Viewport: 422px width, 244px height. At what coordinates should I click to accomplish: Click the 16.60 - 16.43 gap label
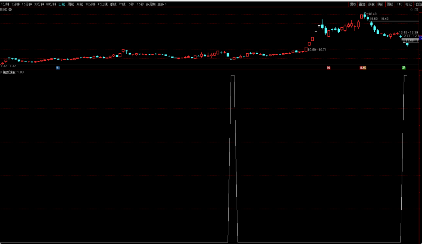coord(379,19)
